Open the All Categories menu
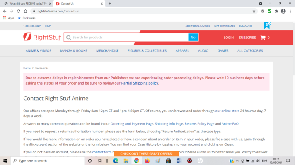Viewport: 295px width, 165px height. [x=250, y=51]
